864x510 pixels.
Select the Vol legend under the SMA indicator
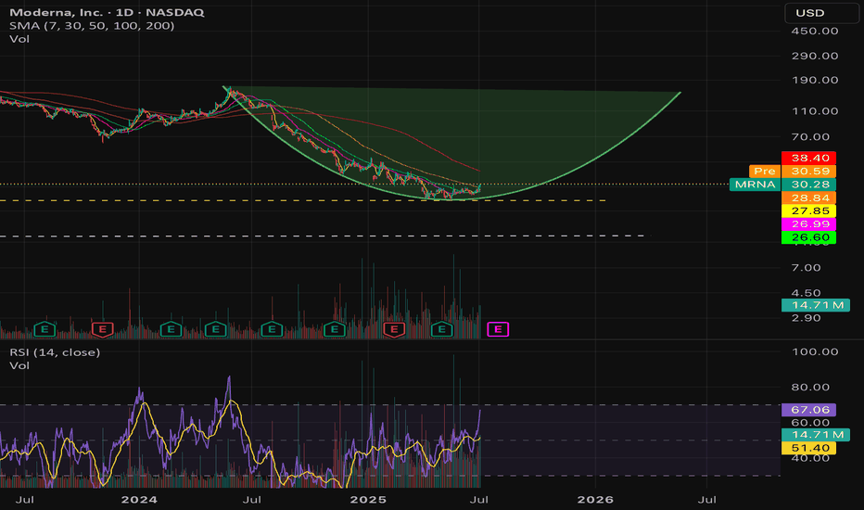19,39
